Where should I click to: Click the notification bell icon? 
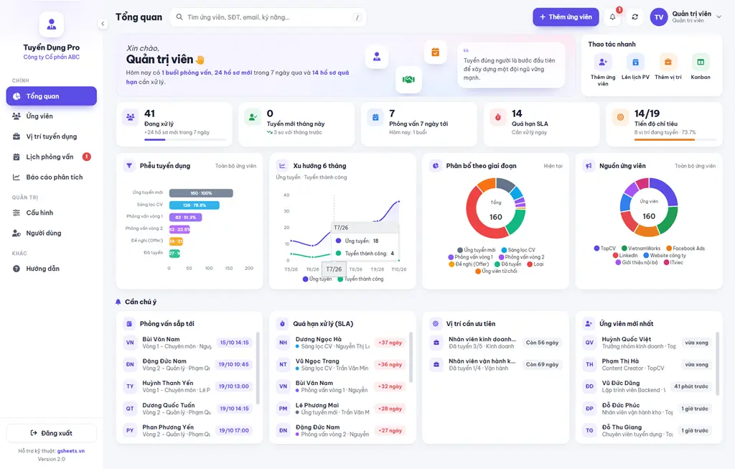click(613, 17)
